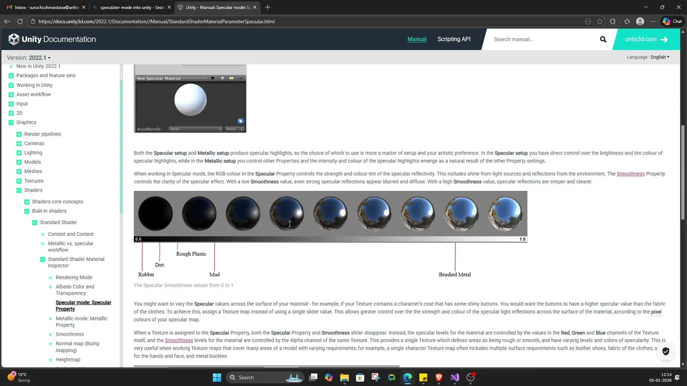Screen dimensions: 687x386
Task: Expand Shaders core concepts node
Action: tap(27, 202)
